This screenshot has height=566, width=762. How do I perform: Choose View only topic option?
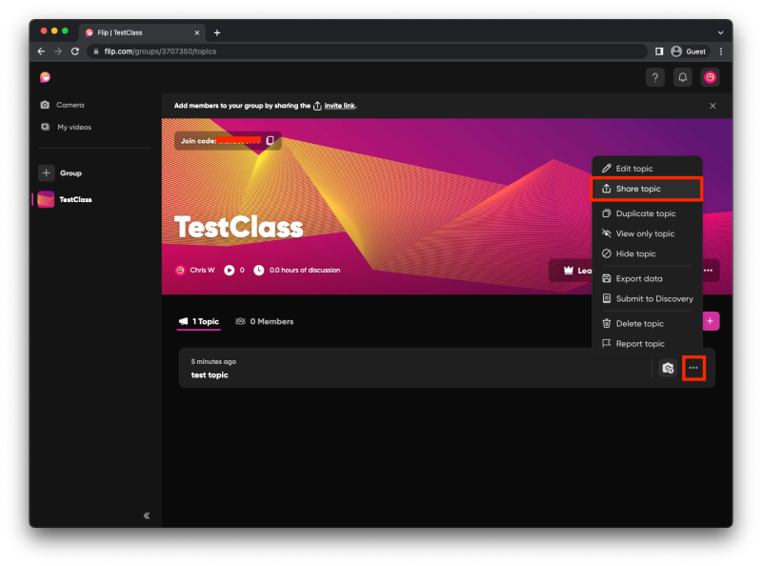pos(645,233)
